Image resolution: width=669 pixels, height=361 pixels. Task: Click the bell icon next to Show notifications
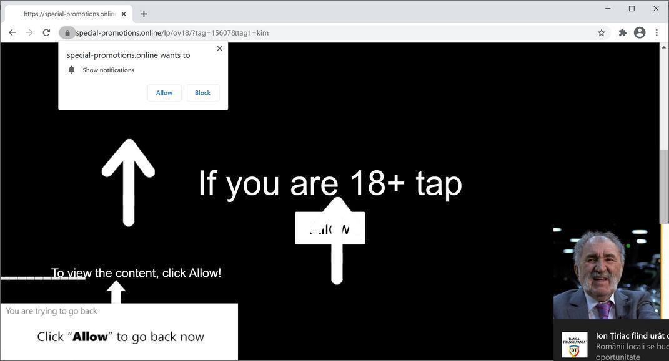pos(71,70)
